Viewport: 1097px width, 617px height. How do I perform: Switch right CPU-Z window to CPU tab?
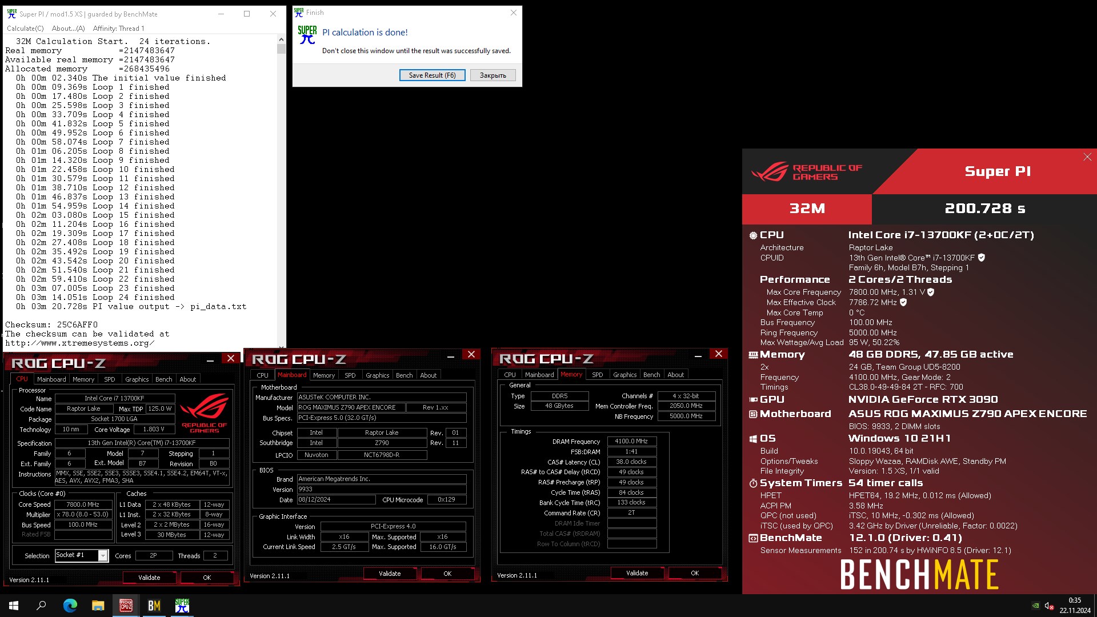coord(510,375)
